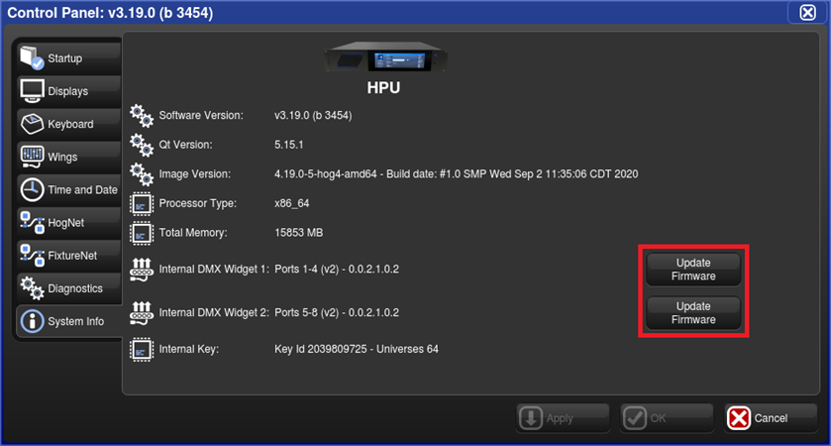Viewport: 831px width, 446px height.
Task: Open the HogNet tab
Action: tap(69, 223)
